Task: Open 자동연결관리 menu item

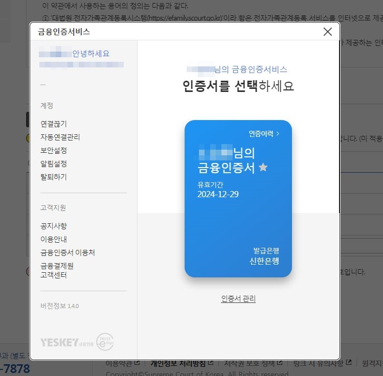Action: pyautogui.click(x=60, y=137)
